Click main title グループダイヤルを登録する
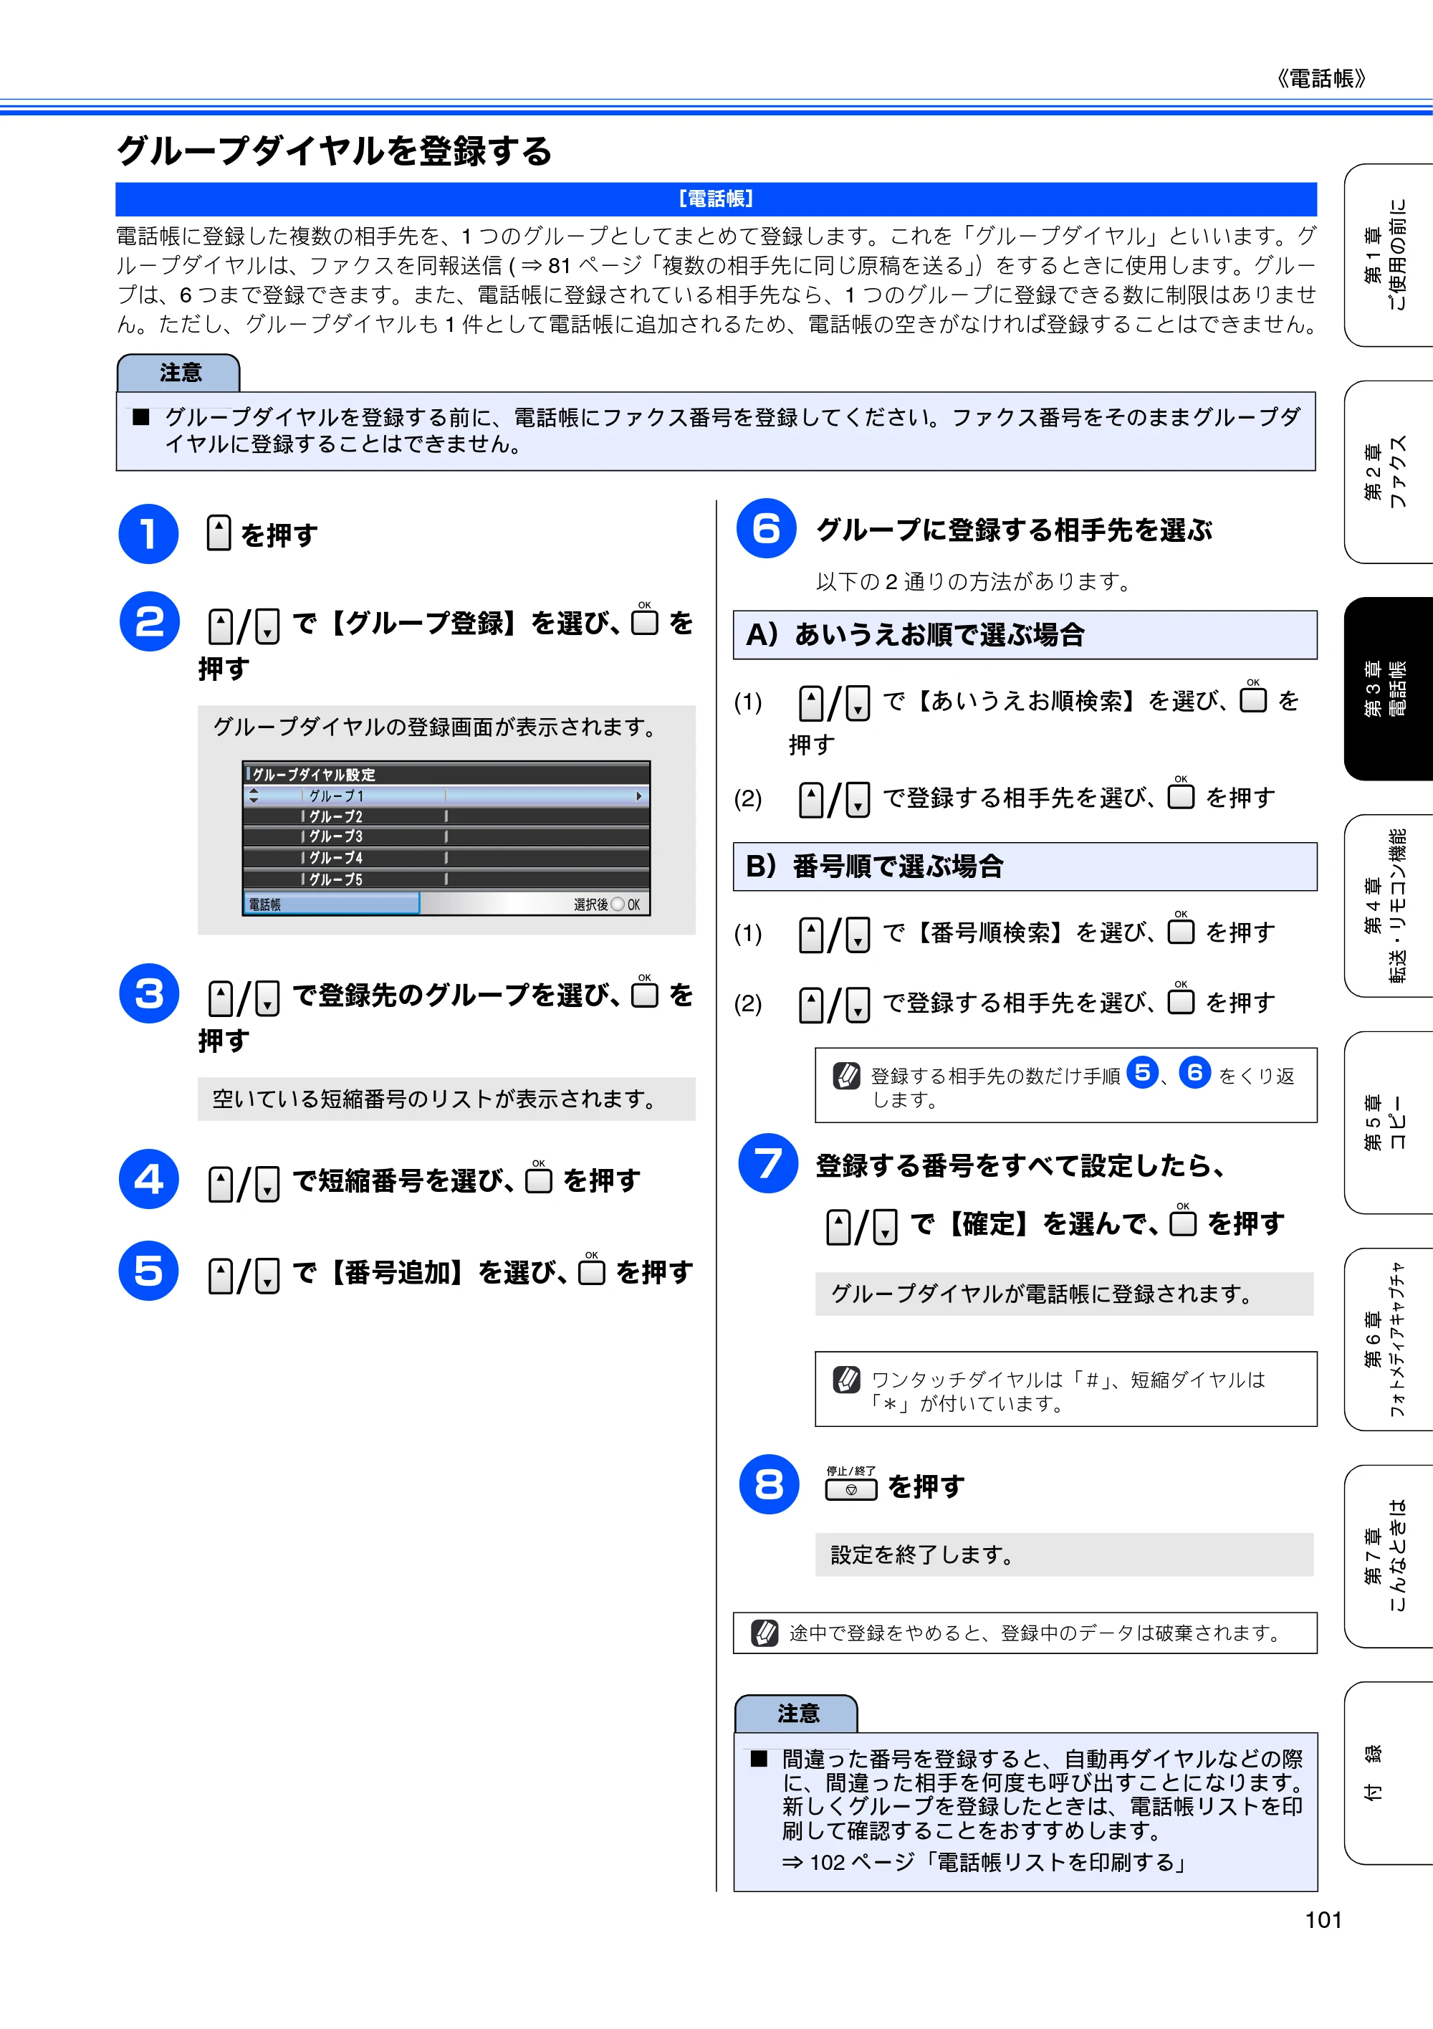Screen dimensions: 1433x2029 (x=334, y=151)
